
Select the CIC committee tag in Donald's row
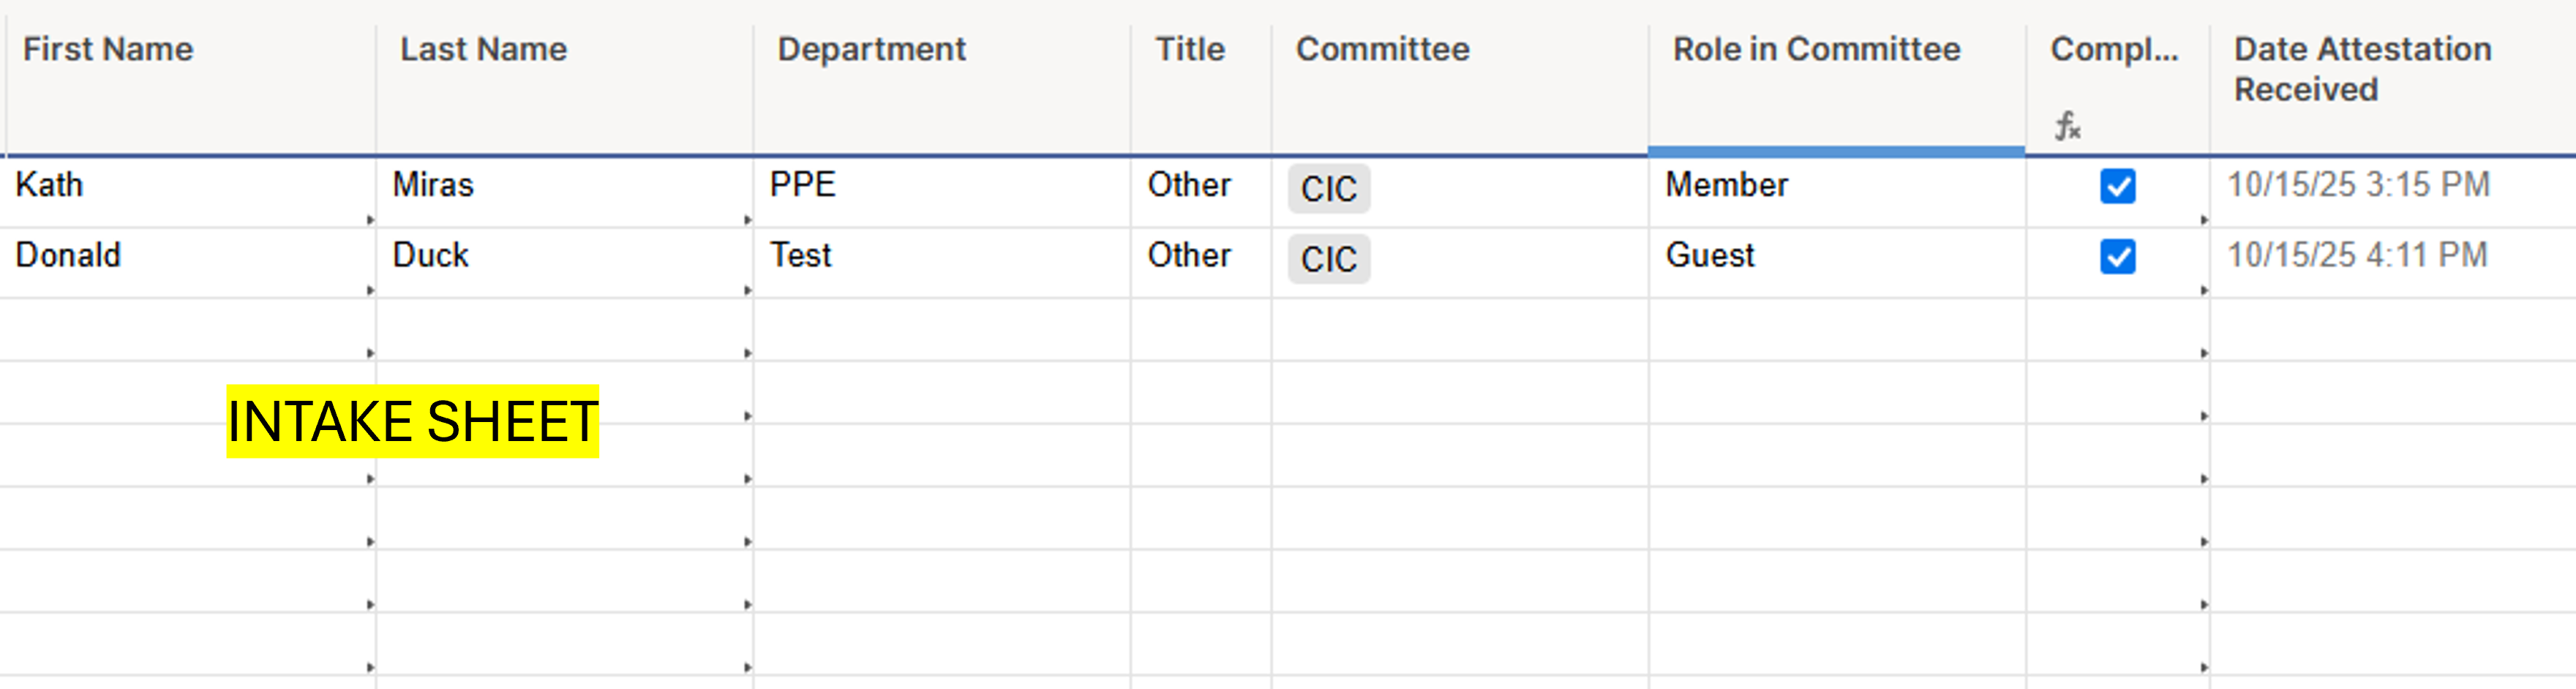1328,259
